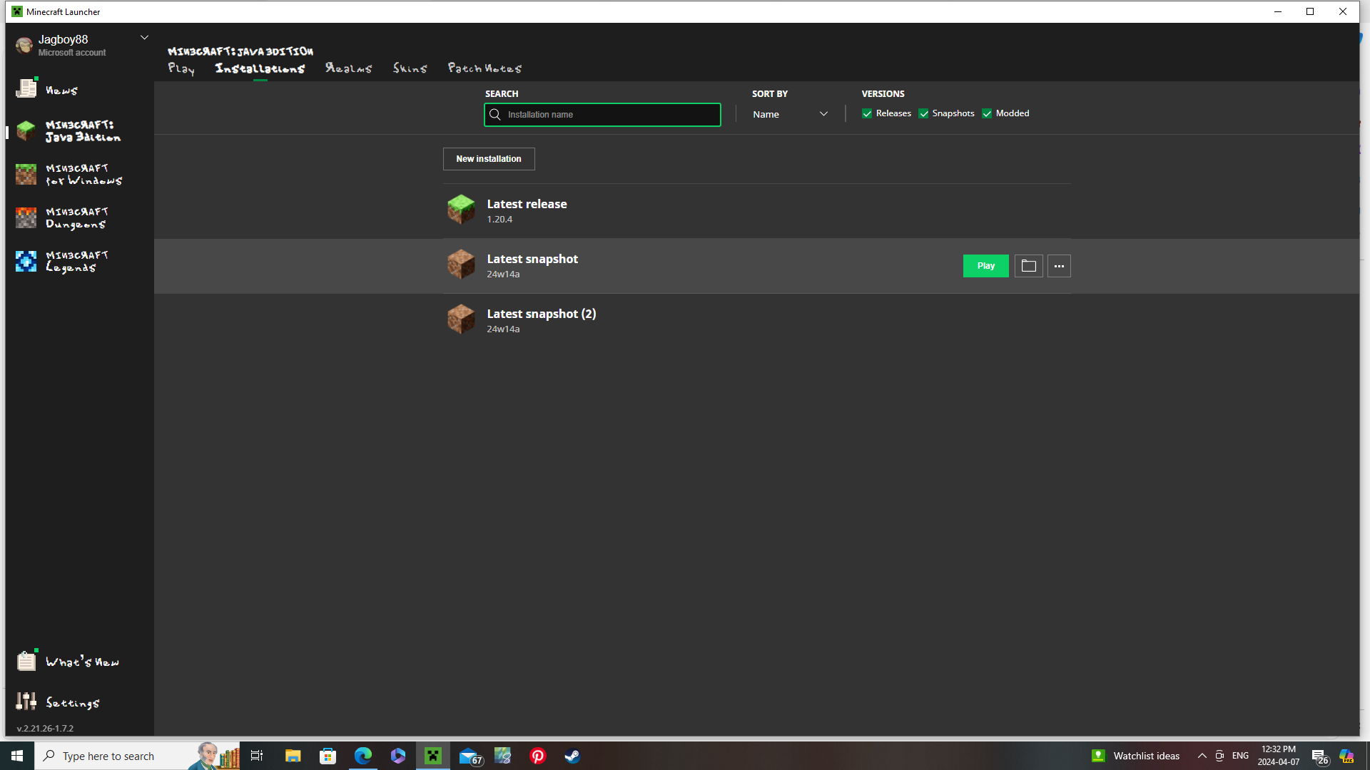Switch to the Skins tab
The width and height of the screenshot is (1370, 770).
point(410,68)
